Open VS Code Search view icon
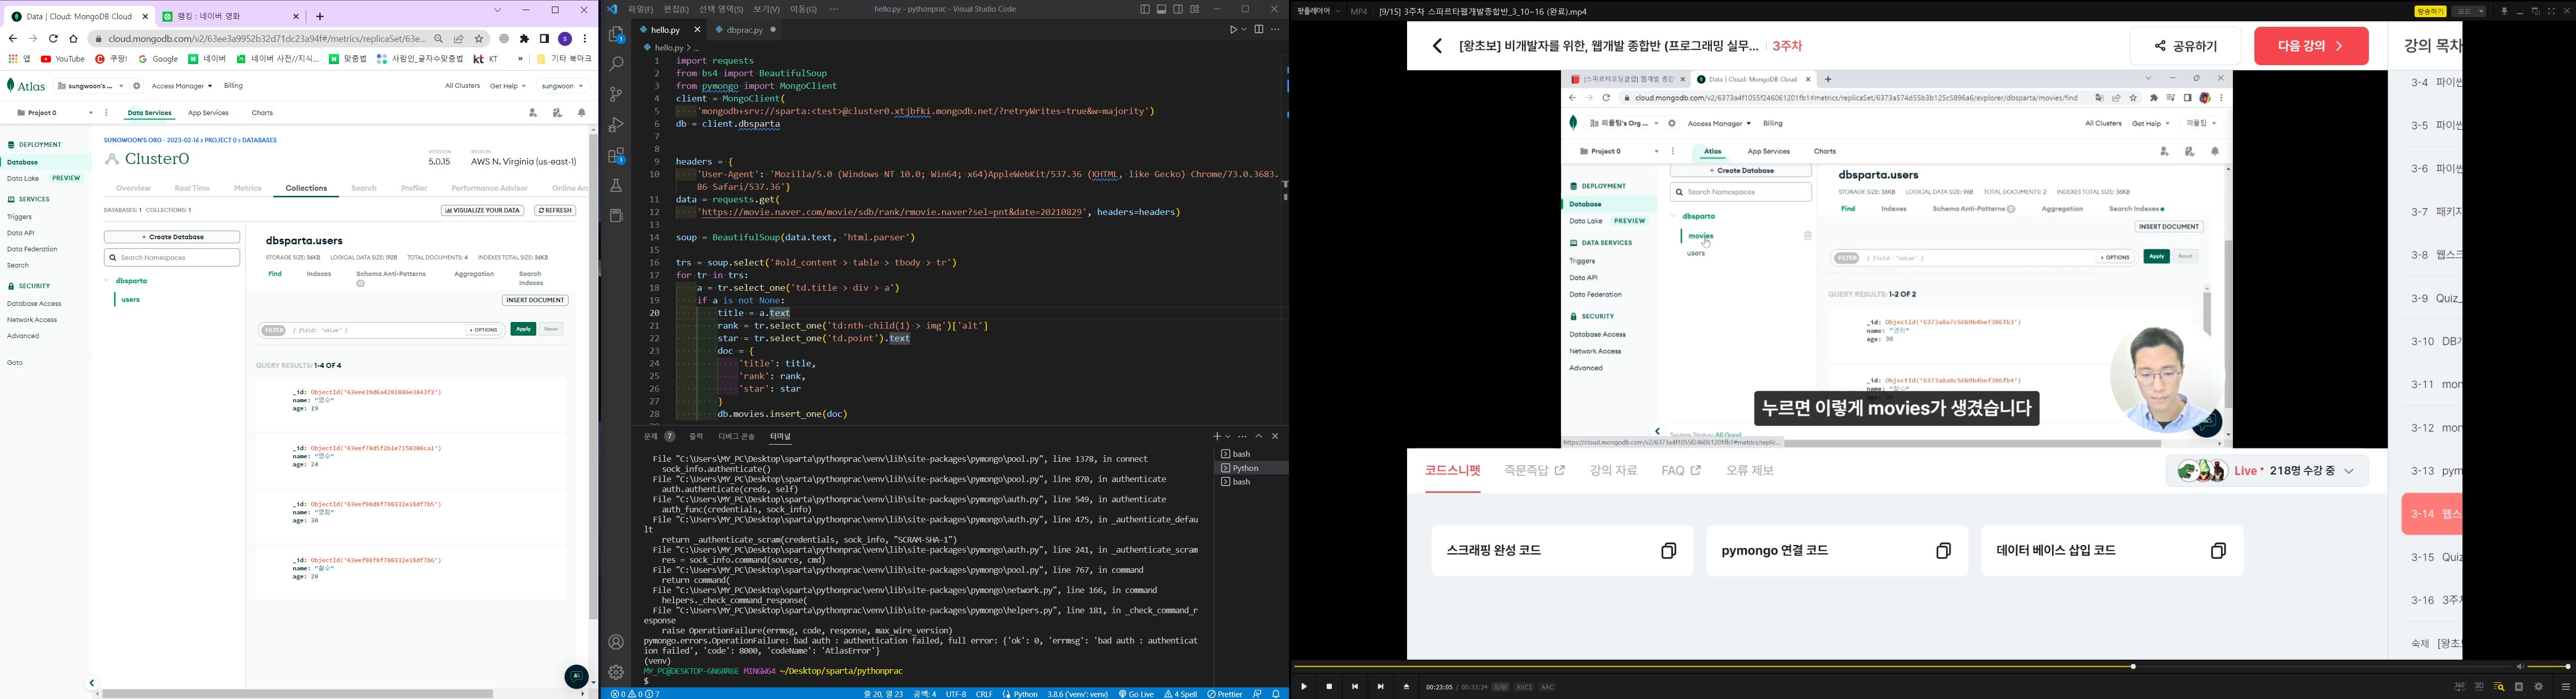Viewport: 2576px width, 699px height. 616,64
